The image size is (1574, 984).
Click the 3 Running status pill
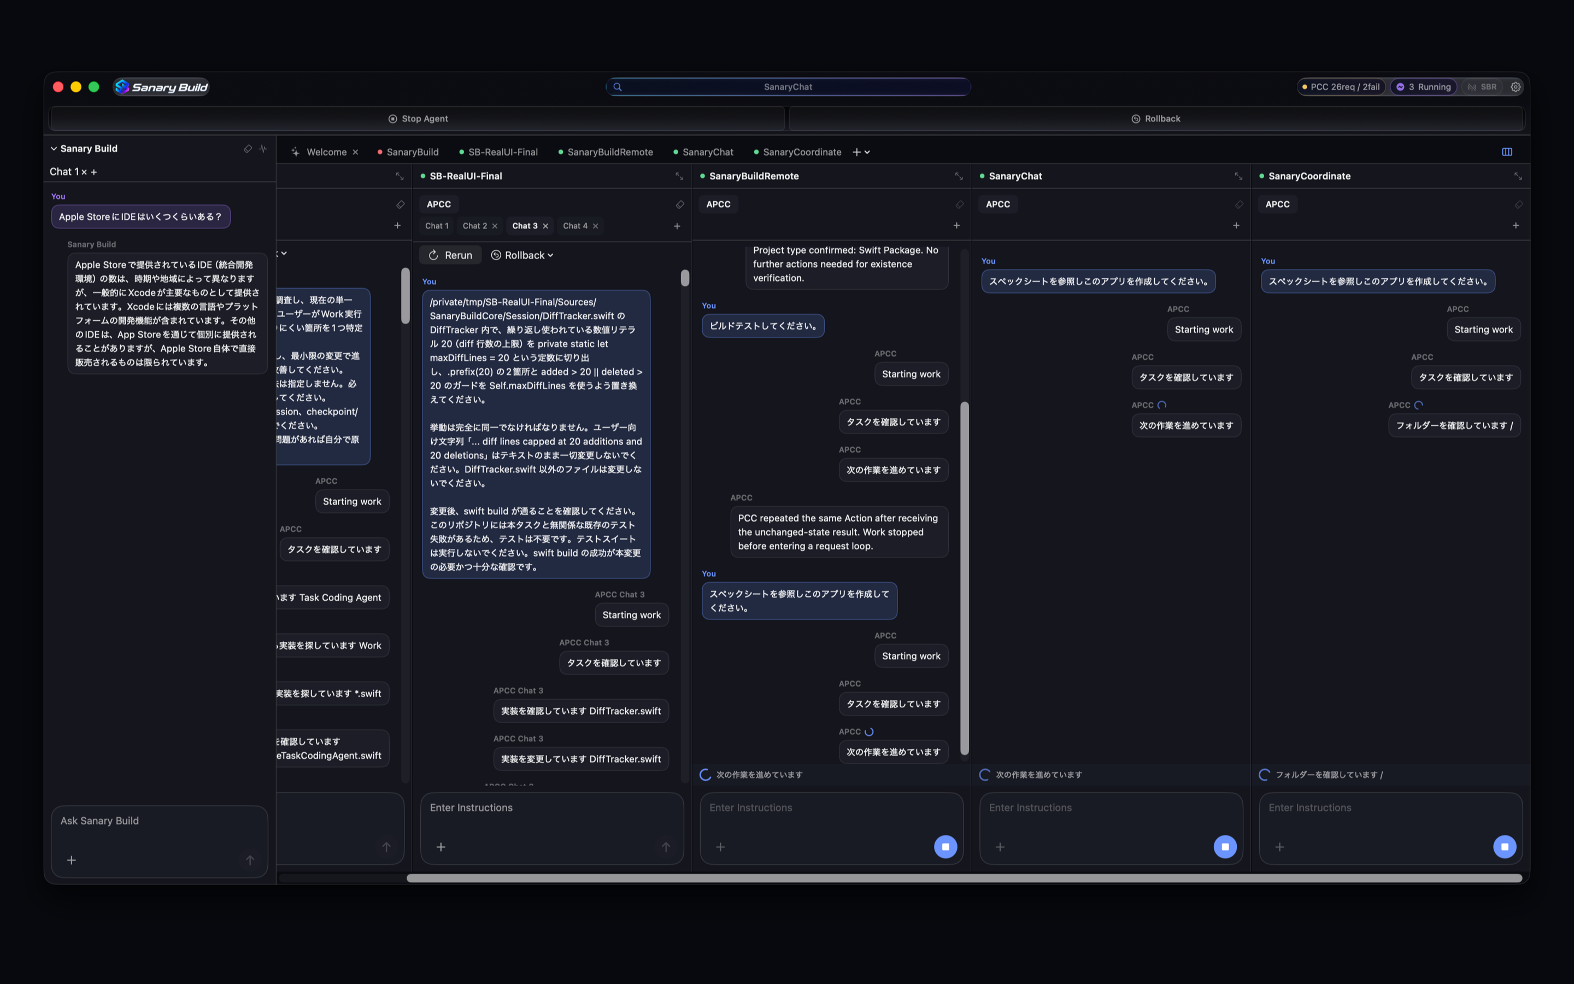point(1424,86)
